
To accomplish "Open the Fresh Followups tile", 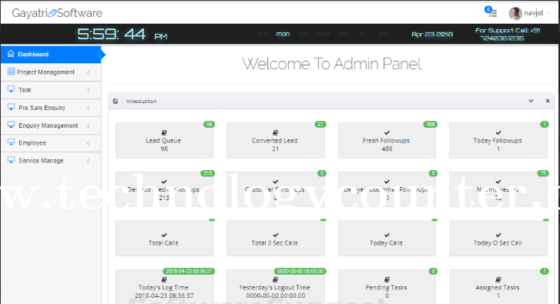I will (387, 140).
